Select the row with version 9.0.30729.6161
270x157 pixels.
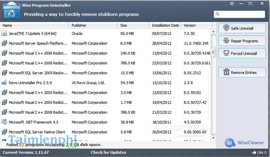(x=106, y=63)
